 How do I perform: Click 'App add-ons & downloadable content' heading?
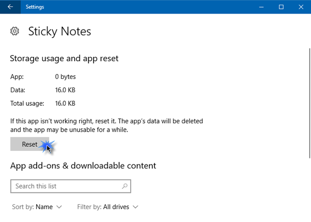tap(83, 165)
